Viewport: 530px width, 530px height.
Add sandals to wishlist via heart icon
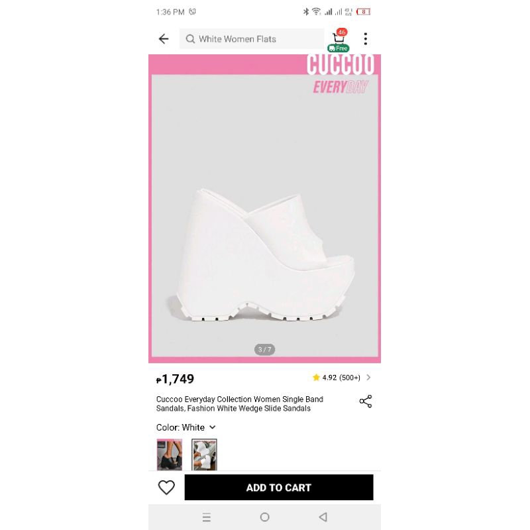[x=166, y=487]
